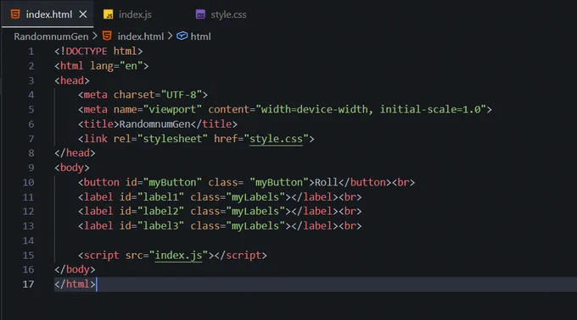
Task: Close the index.html tab
Action: pos(83,14)
